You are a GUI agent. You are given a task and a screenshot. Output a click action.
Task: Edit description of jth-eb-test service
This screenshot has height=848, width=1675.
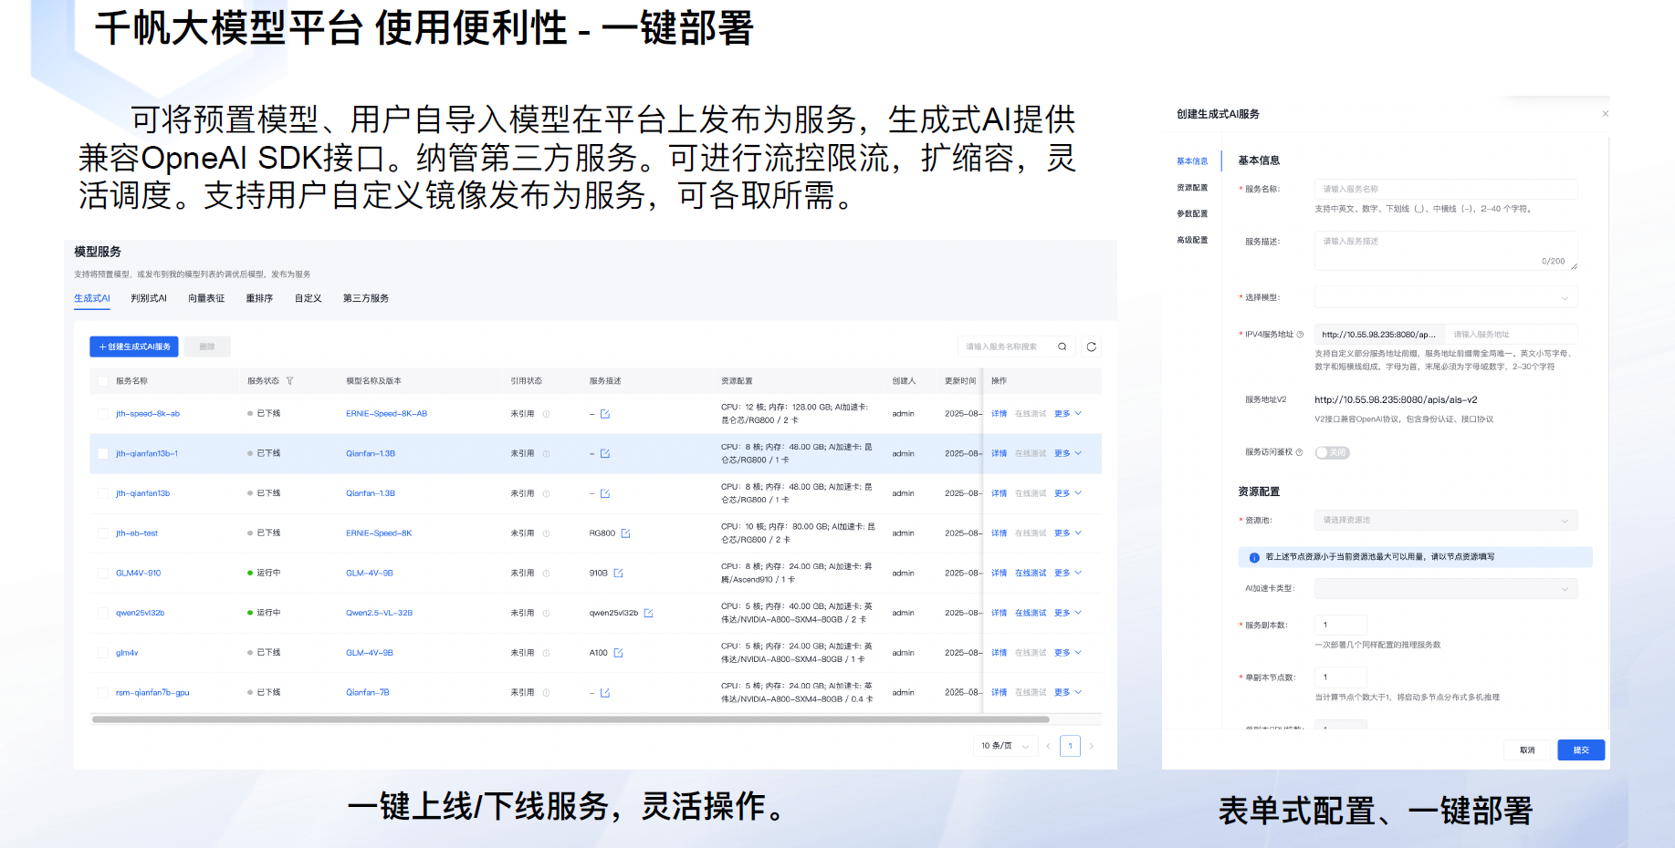(x=625, y=533)
